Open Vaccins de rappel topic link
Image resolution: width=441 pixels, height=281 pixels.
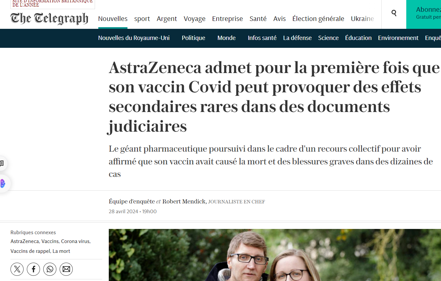(x=30, y=251)
